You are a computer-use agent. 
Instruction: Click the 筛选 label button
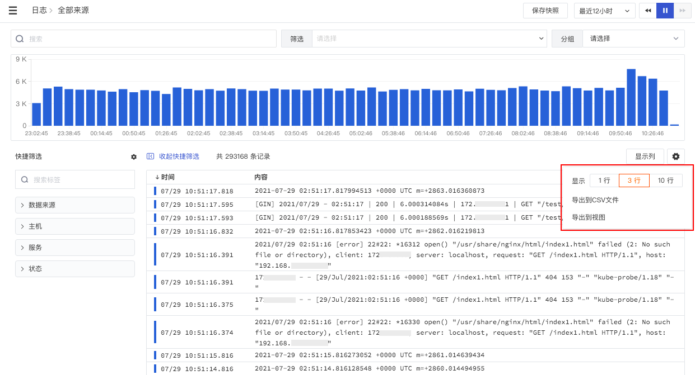[x=297, y=39]
